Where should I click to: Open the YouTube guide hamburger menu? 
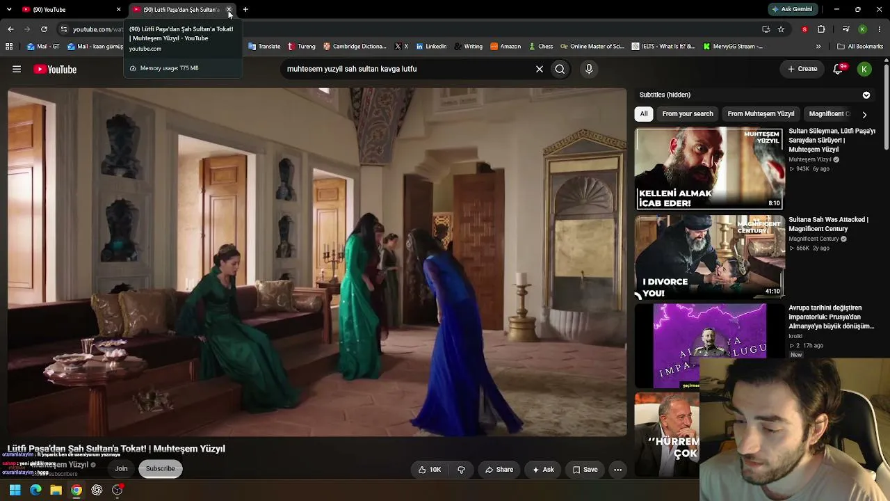tap(17, 69)
